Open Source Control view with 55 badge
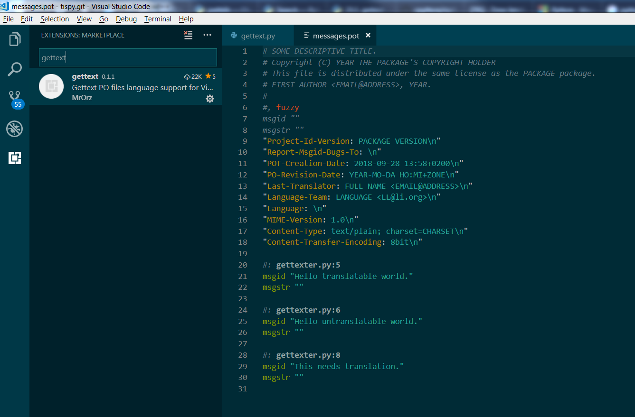The width and height of the screenshot is (635, 417). click(15, 99)
